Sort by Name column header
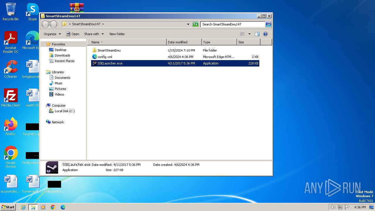The image size is (375, 211). pos(127,42)
